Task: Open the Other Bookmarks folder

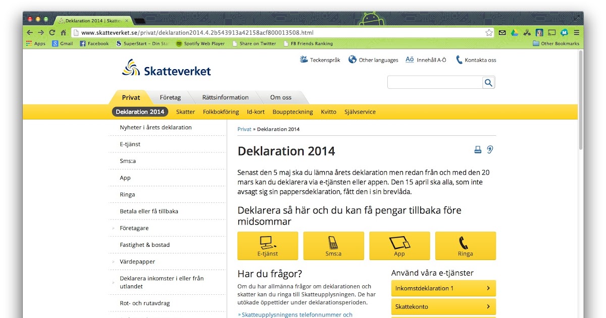Action: (556, 43)
